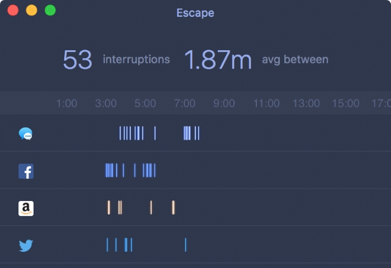Click the last Twitter interruption bar
The height and width of the screenshot is (268, 391).
[185, 245]
